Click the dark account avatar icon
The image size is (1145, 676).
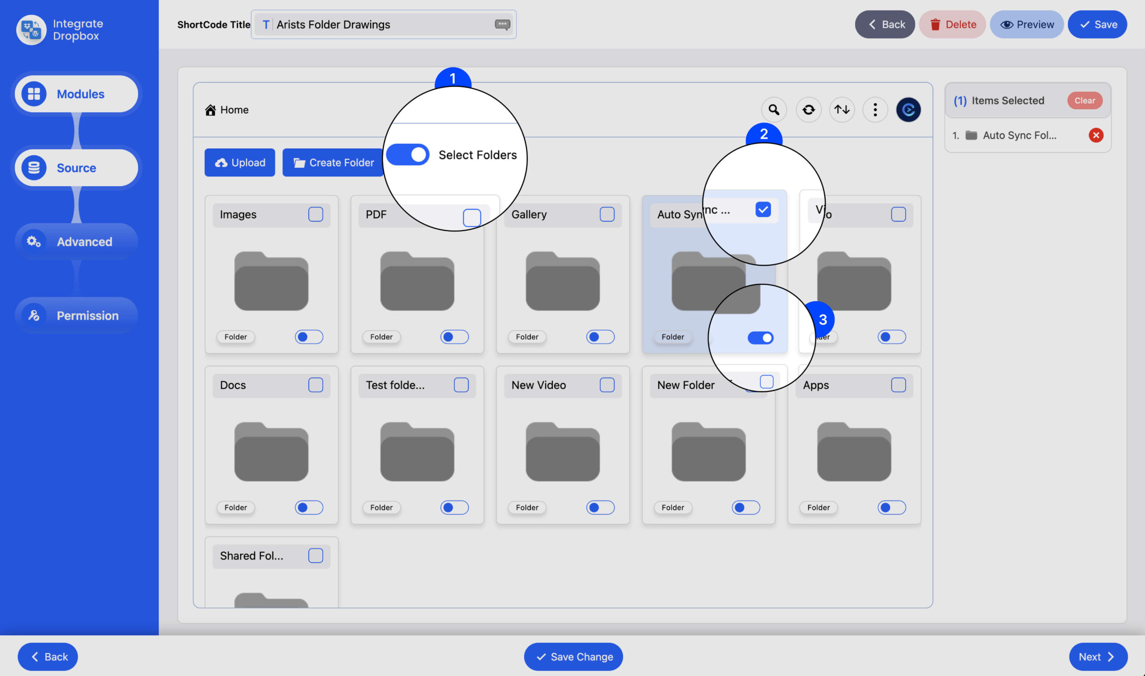click(908, 110)
